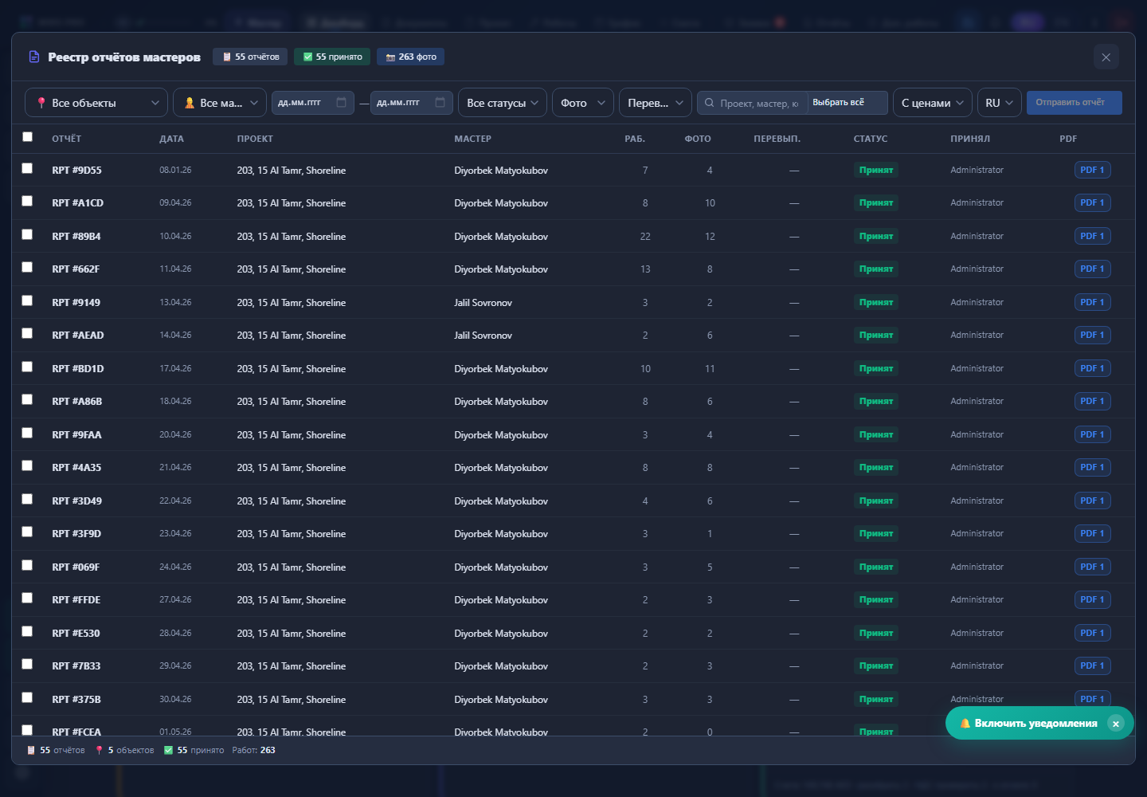
Task: Check the box for RPT #89B4
Action: tap(27, 234)
